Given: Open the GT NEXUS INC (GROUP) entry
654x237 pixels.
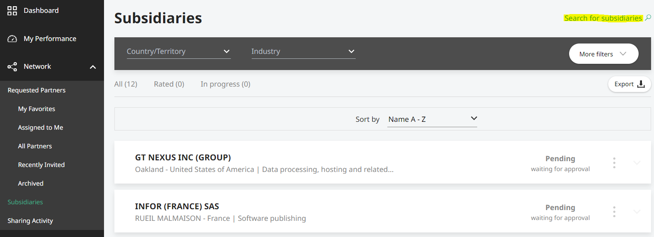Looking at the screenshot, I should pos(183,157).
